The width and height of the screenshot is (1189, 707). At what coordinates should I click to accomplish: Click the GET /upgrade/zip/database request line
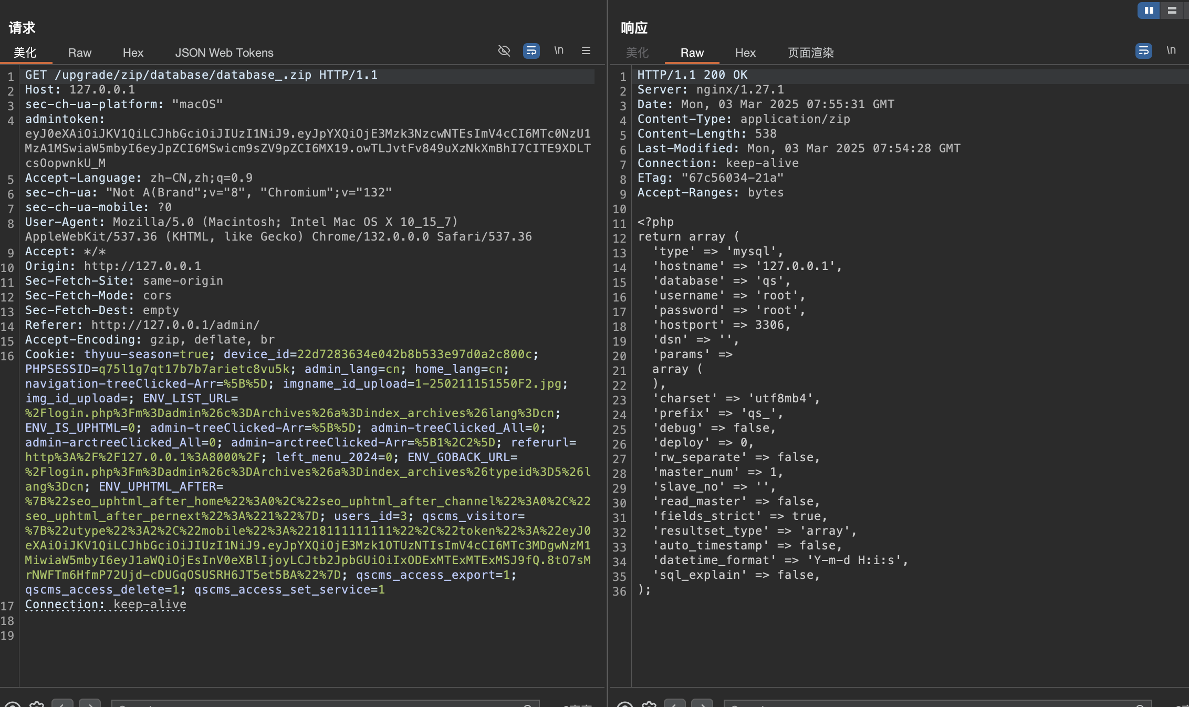click(201, 75)
